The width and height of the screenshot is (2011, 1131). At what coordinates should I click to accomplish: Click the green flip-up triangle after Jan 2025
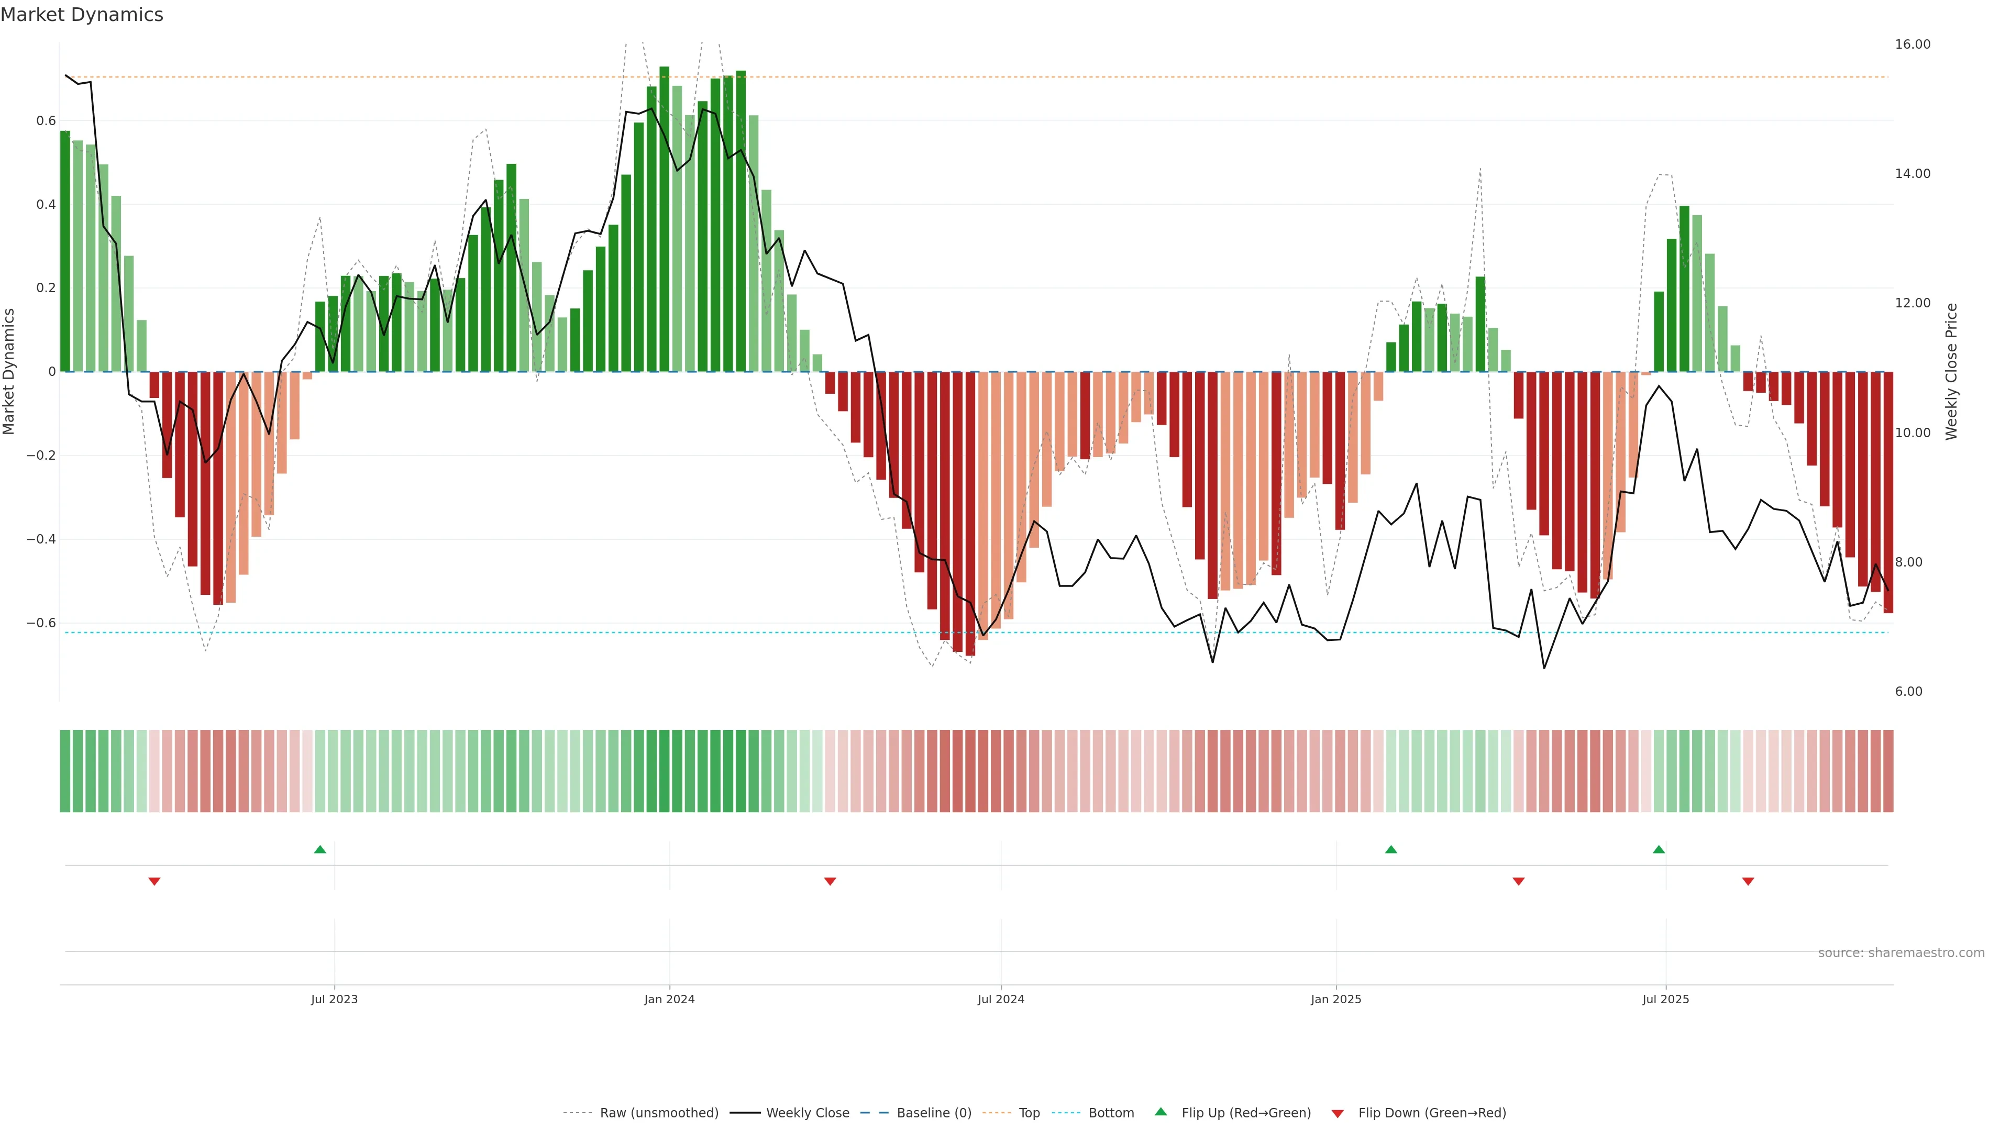(x=1390, y=849)
